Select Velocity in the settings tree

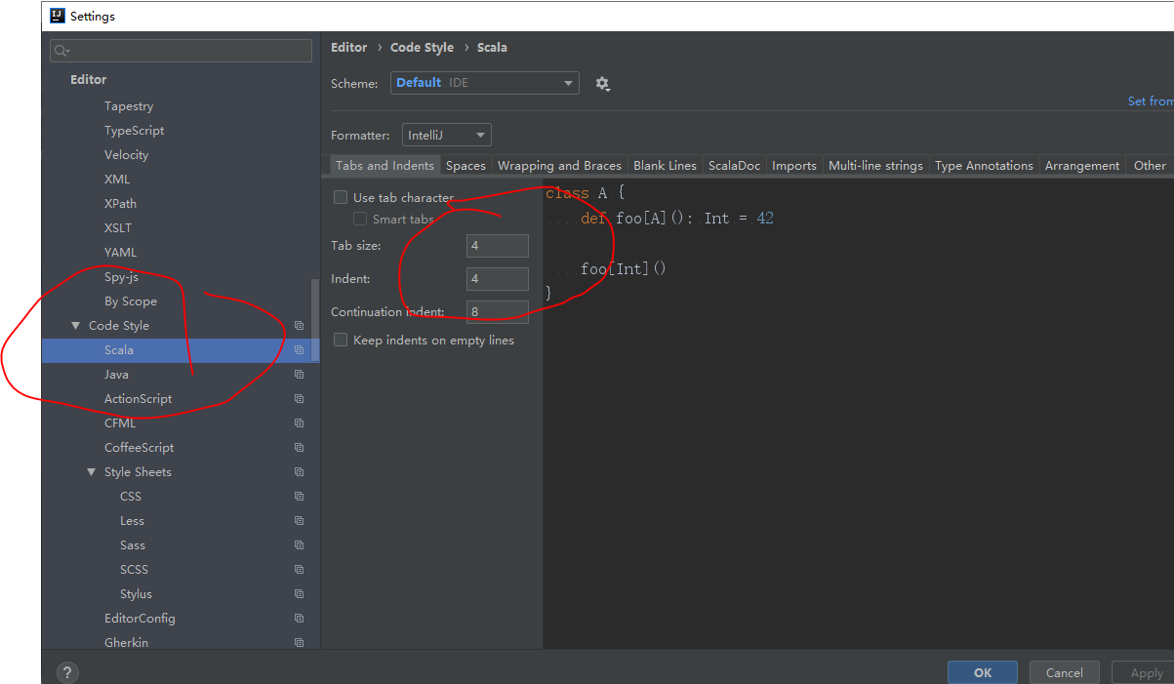point(126,155)
